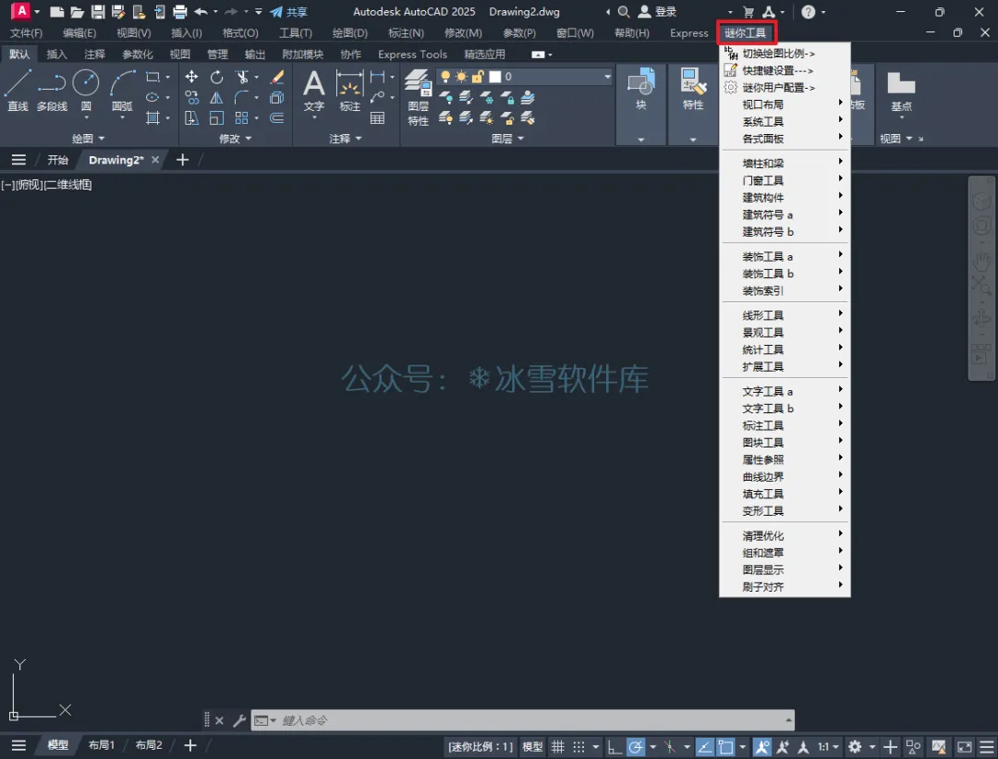Open the 迷你工具 menu
Screen dimensions: 998x759
tap(746, 32)
